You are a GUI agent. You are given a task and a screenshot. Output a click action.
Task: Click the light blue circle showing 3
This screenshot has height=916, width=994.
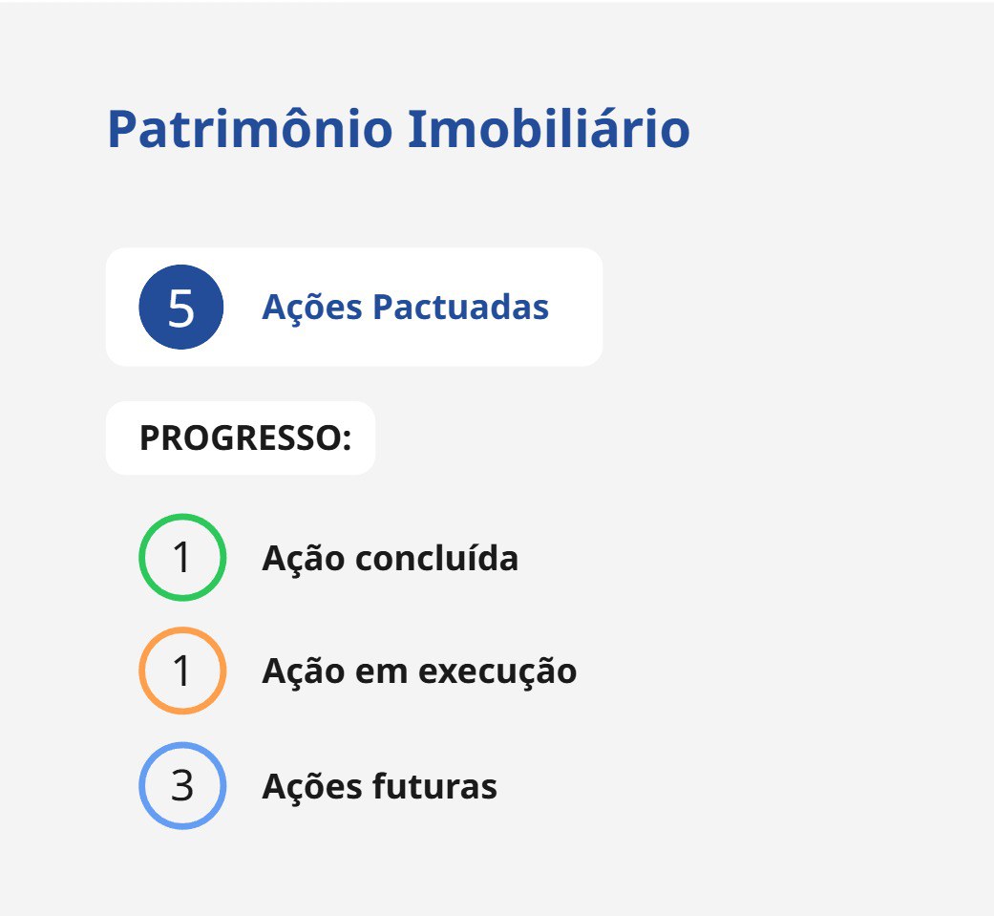pyautogui.click(x=181, y=785)
